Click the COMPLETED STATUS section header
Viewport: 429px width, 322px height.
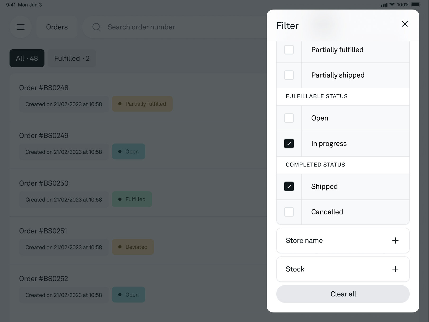click(315, 165)
